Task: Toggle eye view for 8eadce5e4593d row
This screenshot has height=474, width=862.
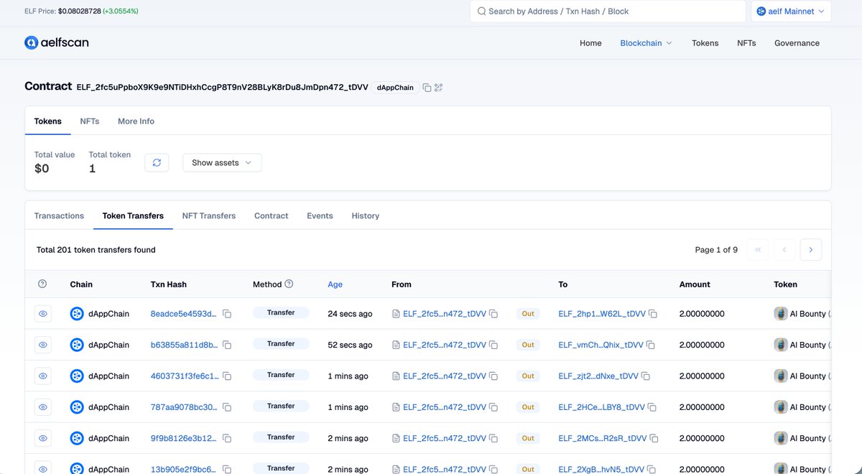Action: pyautogui.click(x=43, y=314)
